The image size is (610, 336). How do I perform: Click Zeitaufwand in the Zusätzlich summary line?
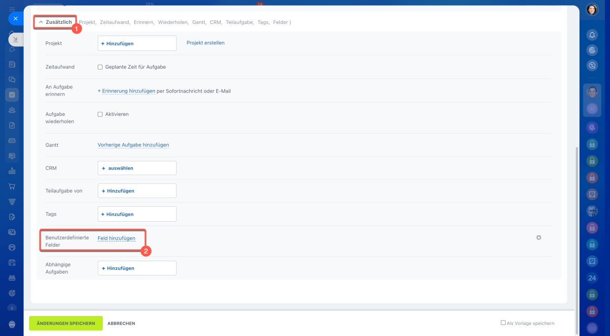(x=114, y=22)
